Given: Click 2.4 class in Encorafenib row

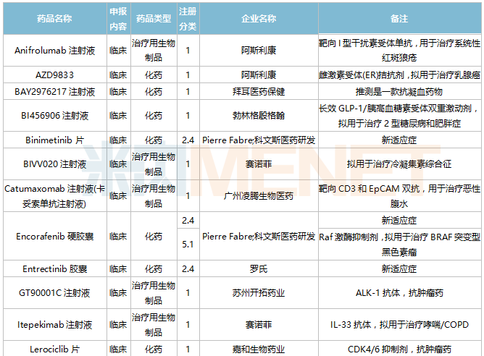Looking at the screenshot, I should point(188,220).
